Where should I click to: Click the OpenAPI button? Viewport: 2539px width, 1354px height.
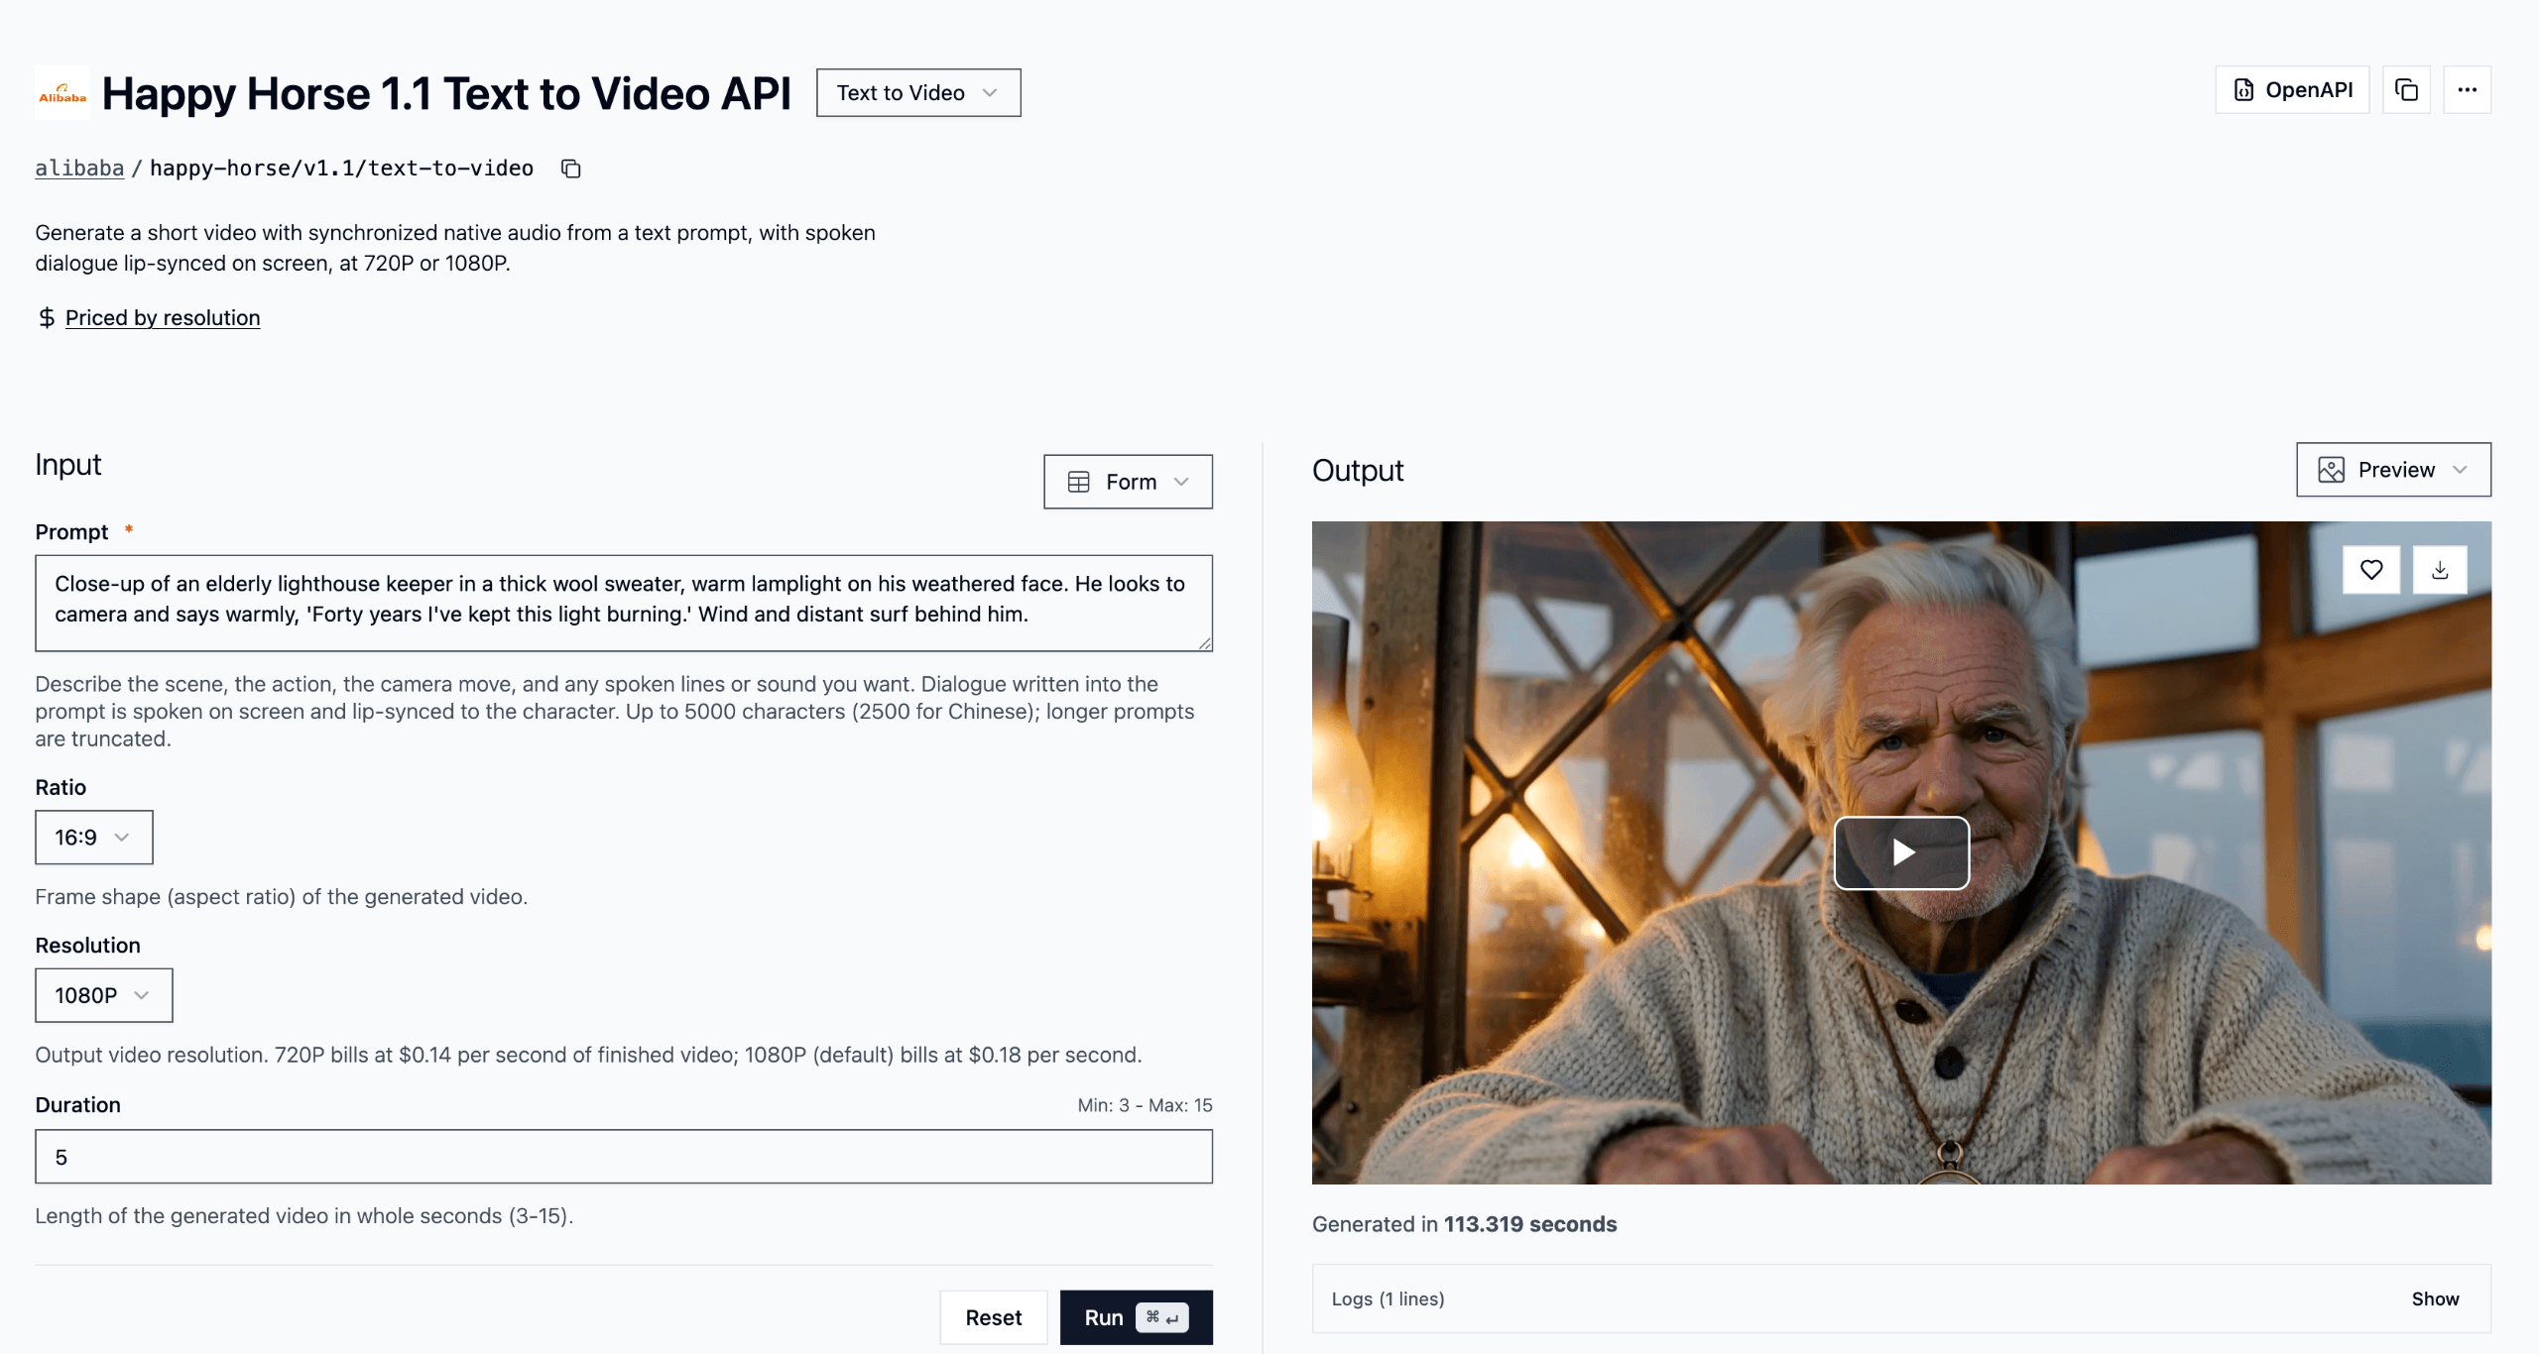point(2292,90)
